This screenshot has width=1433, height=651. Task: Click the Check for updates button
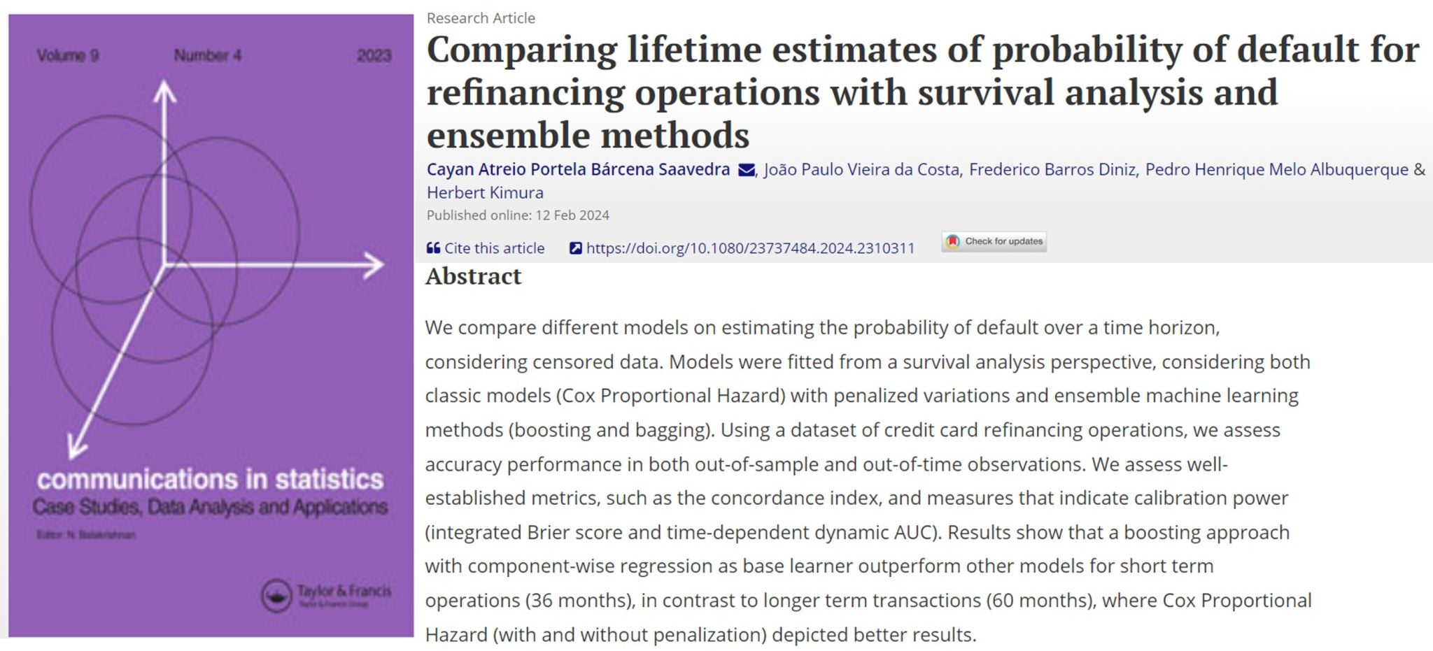click(994, 241)
